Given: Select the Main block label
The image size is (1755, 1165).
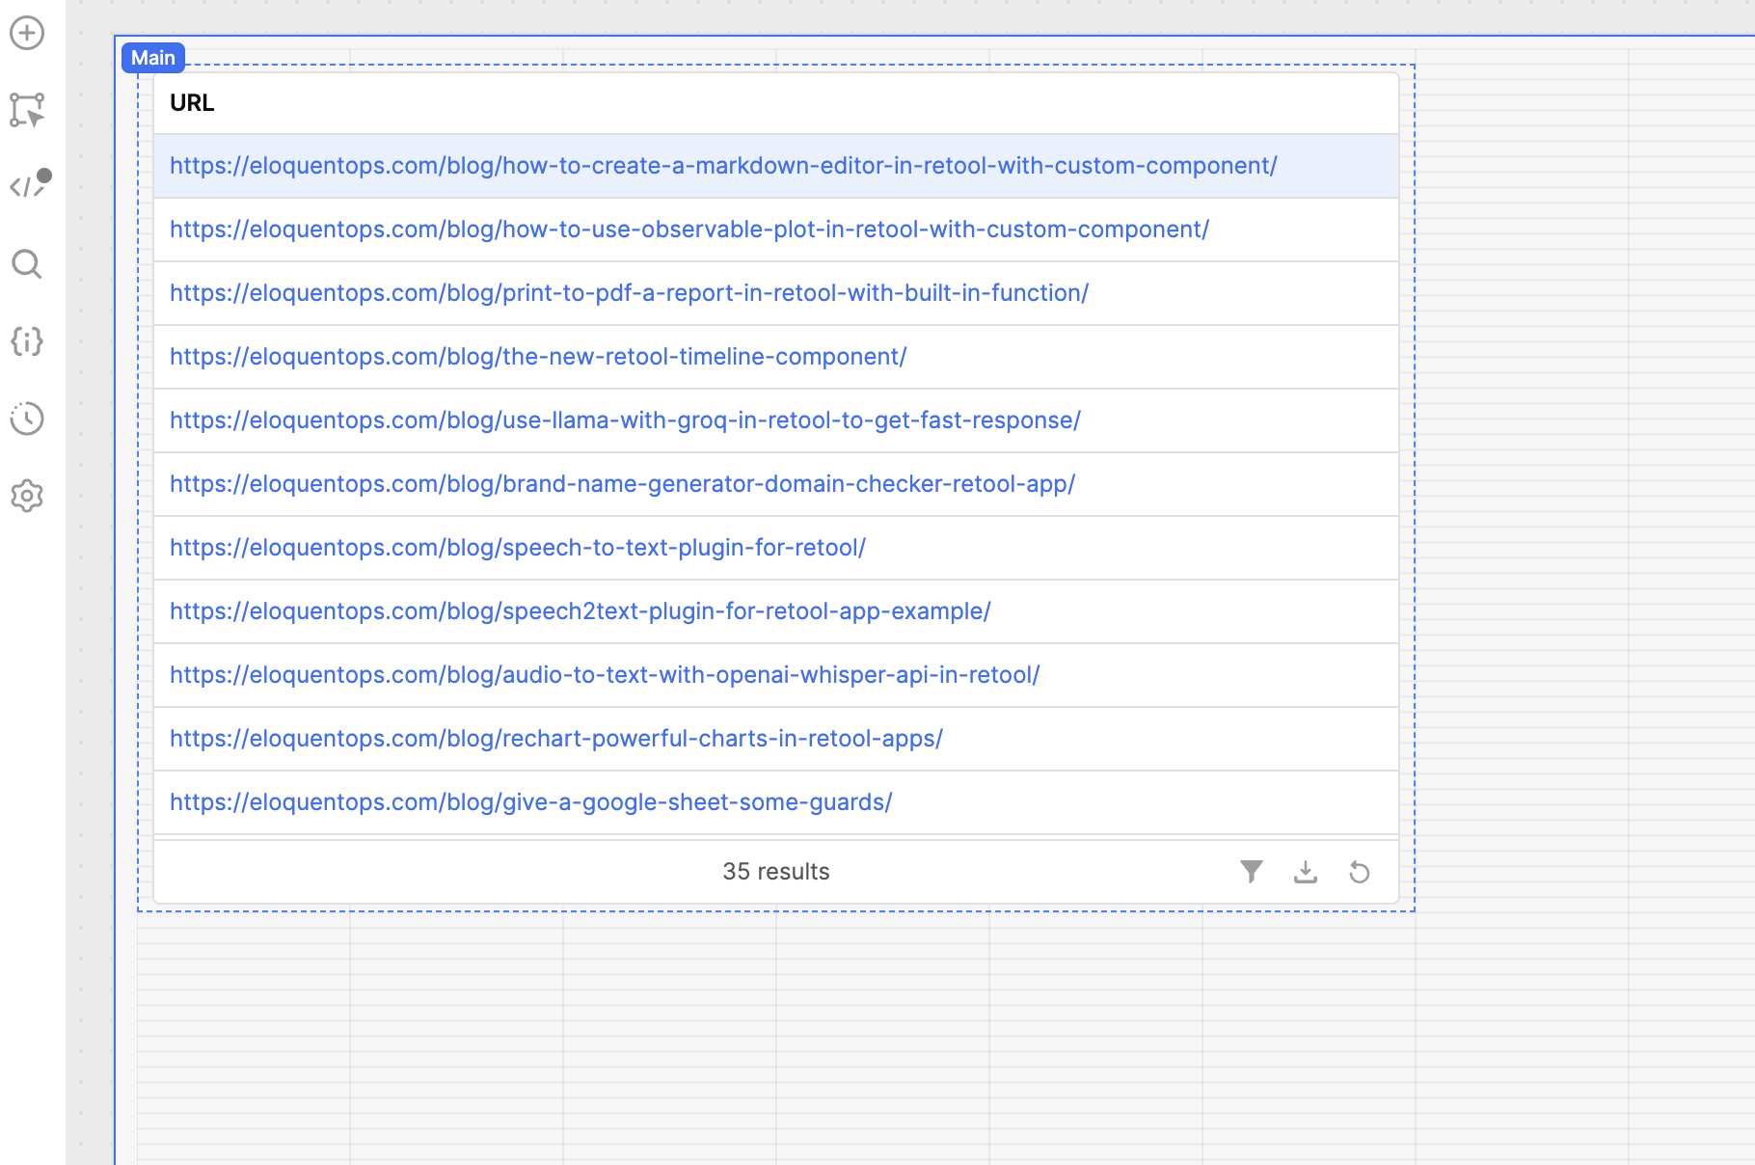Looking at the screenshot, I should [x=152, y=57].
